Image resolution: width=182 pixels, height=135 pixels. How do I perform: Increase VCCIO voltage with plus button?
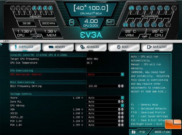pos(119,113)
